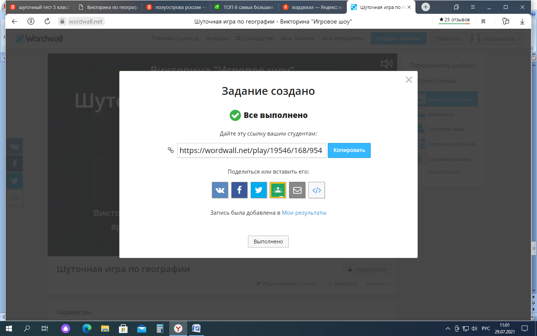Open Word from the taskbar
537x336 pixels.
(x=196, y=329)
